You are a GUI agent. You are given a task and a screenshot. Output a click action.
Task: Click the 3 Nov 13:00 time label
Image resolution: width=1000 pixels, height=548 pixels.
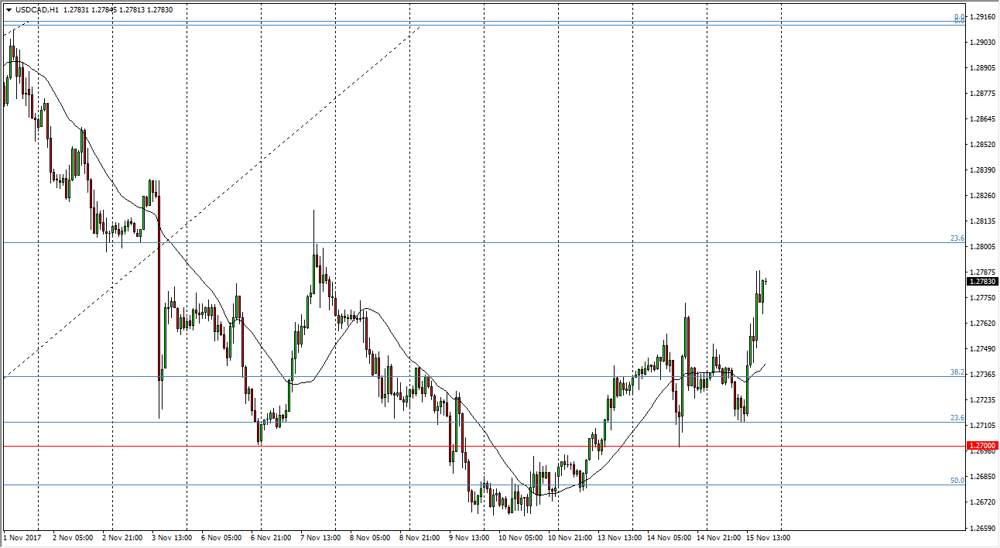coord(170,537)
